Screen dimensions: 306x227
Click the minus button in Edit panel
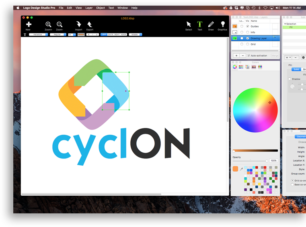[296, 57]
